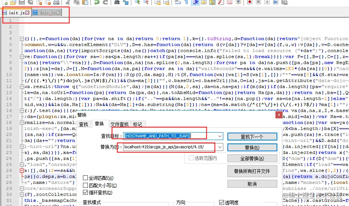Switch to the init.js tab
The height and width of the screenshot is (206, 349).
[x=17, y=13]
